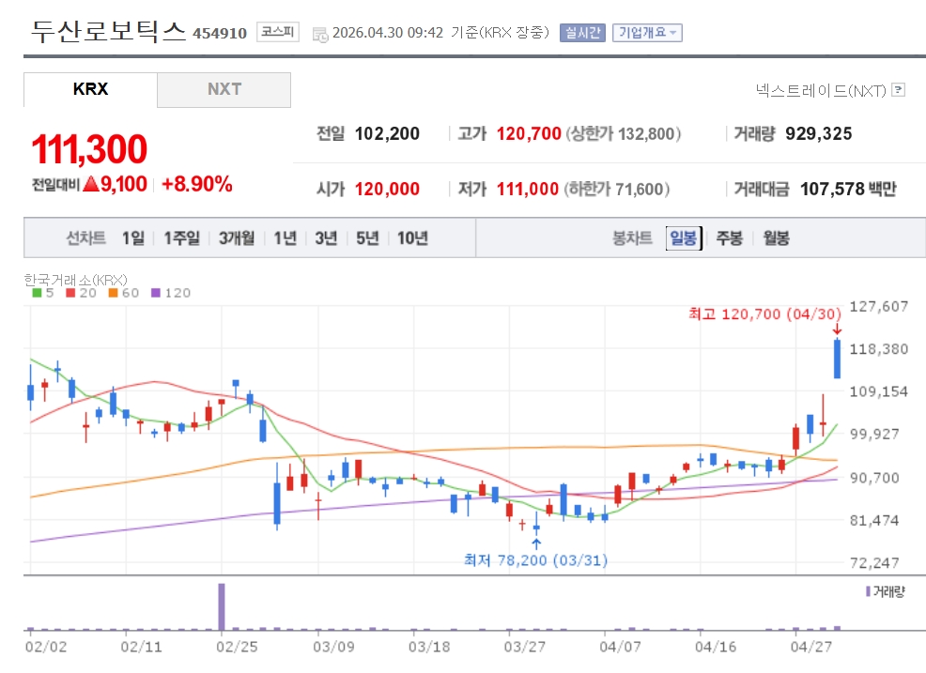
Task: Switch to the NXT tab
Action: pos(224,90)
